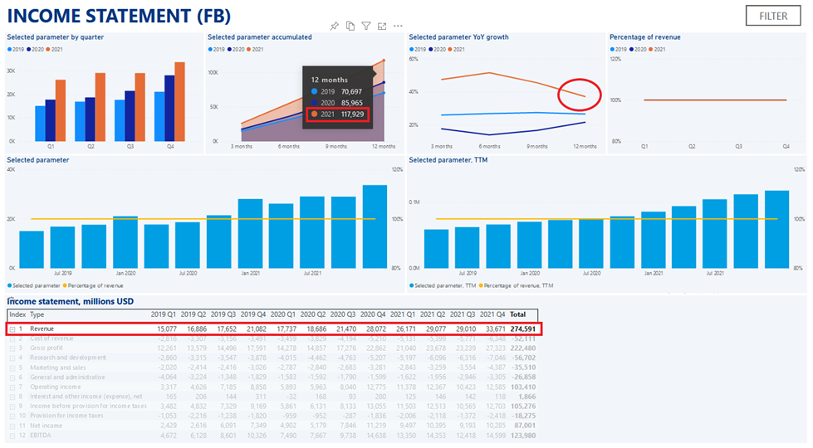Click the FILTER button

pyautogui.click(x=773, y=16)
